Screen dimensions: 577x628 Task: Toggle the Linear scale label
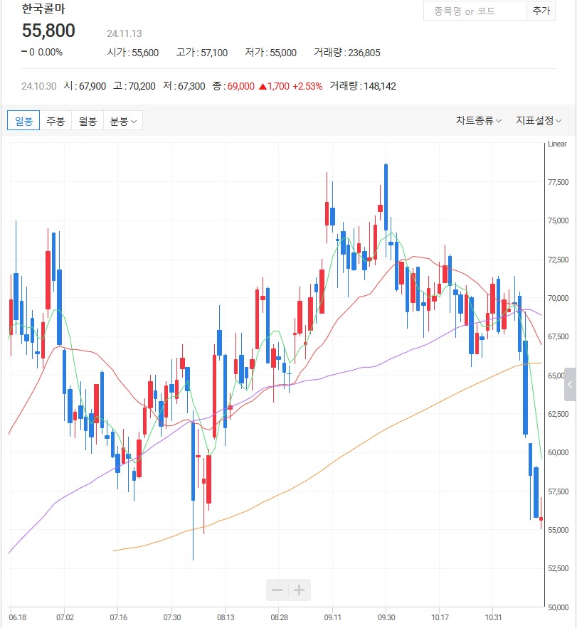tap(557, 144)
